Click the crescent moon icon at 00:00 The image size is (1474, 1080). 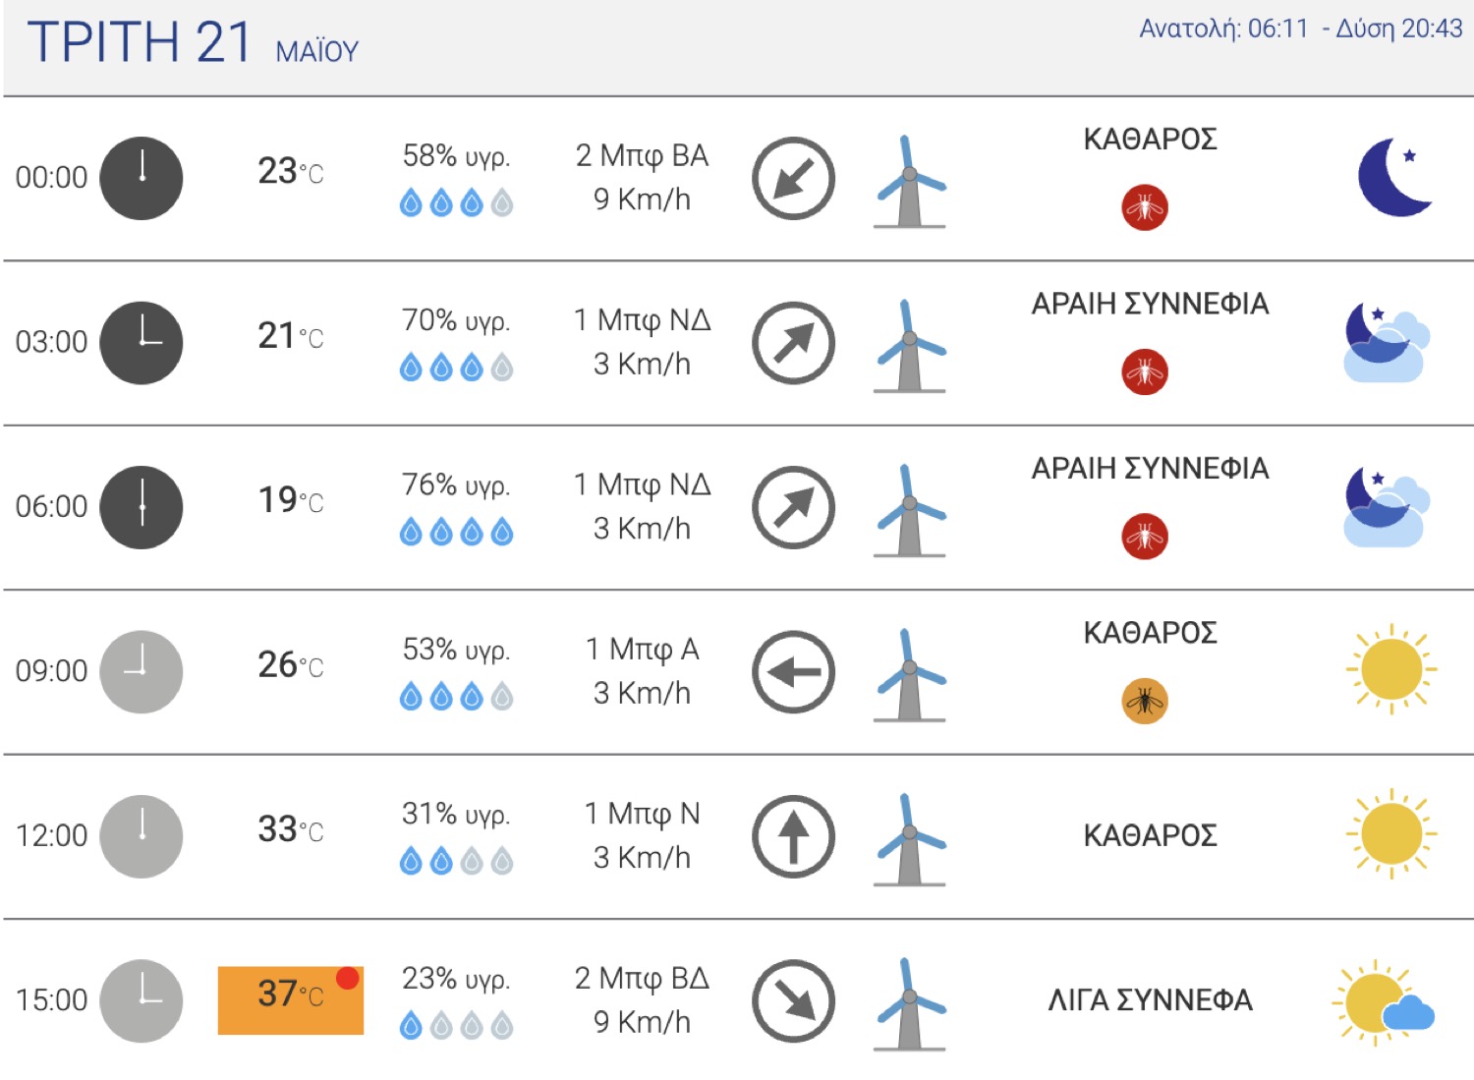pyautogui.click(x=1393, y=177)
